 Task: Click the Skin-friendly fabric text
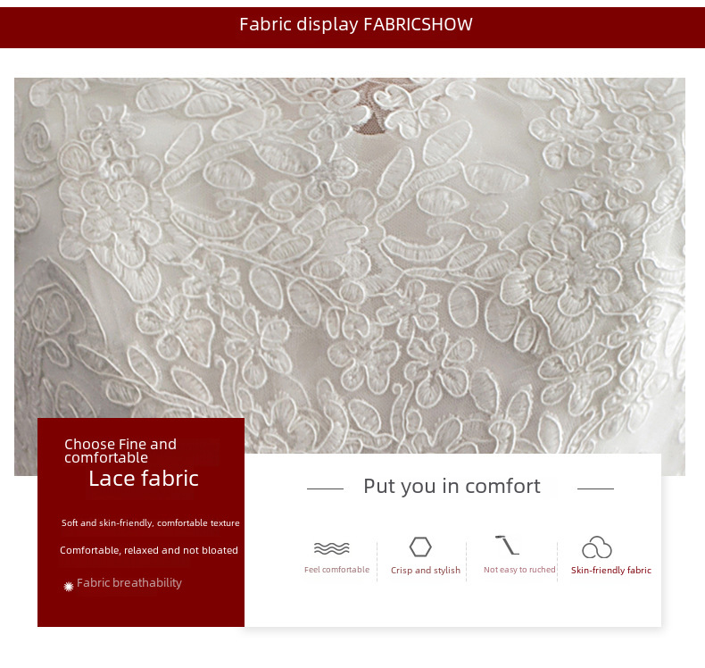pyautogui.click(x=611, y=570)
